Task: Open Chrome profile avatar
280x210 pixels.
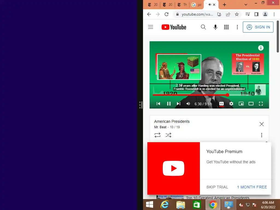Action: coord(265,14)
